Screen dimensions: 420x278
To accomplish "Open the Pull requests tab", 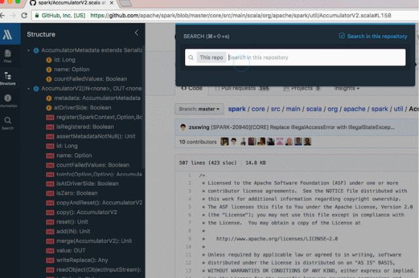I will pos(242,88).
